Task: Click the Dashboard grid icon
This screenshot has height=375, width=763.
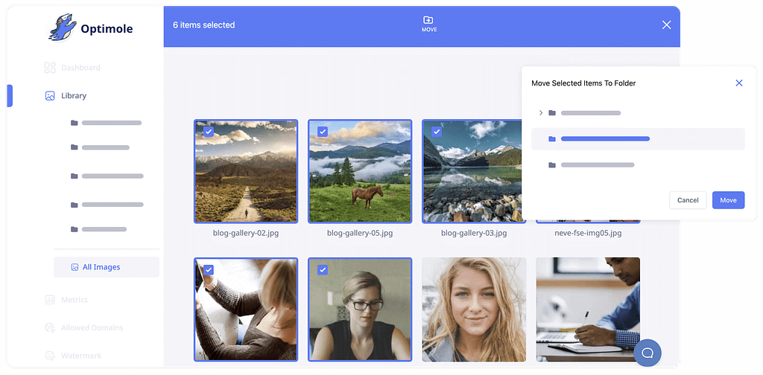Action: [50, 68]
